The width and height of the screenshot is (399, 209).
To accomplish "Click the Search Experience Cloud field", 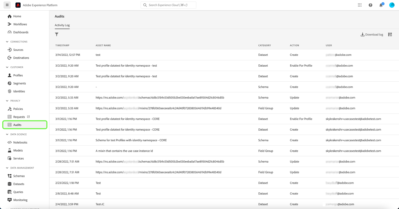I will (x=168, y=5).
